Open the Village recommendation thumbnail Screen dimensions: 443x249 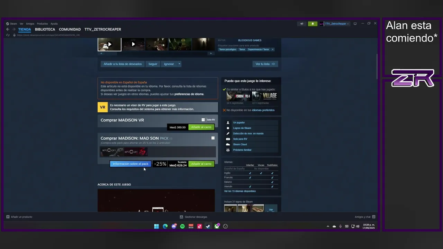(265, 96)
